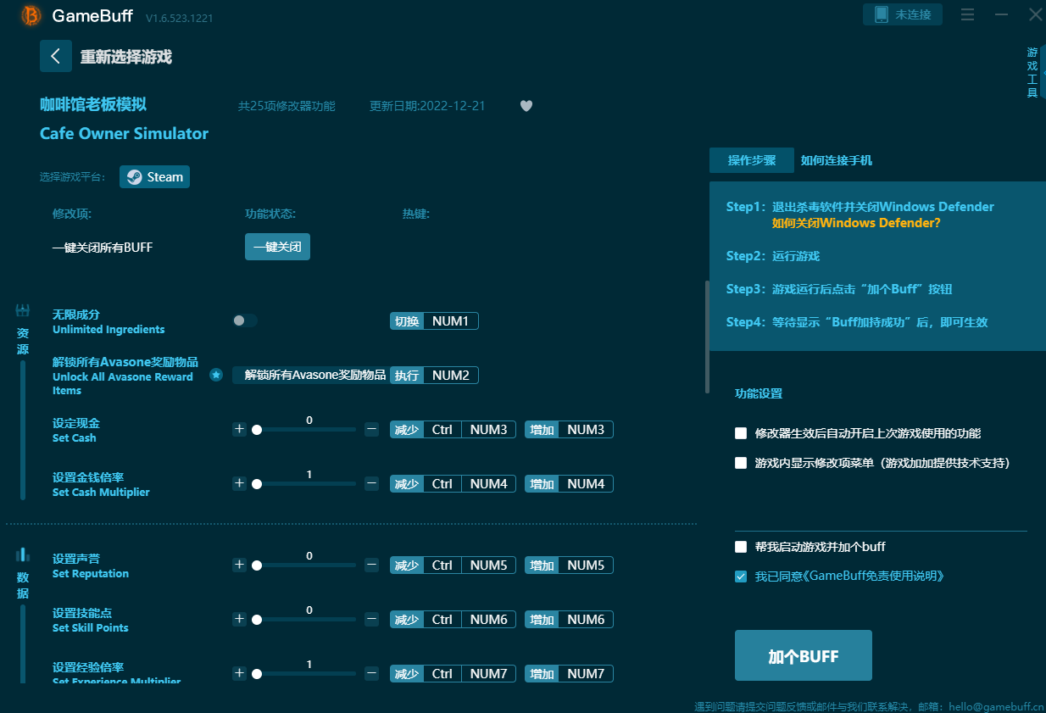Click the 咖啡馆老板模拟 game name
The height and width of the screenshot is (713, 1046).
click(93, 104)
